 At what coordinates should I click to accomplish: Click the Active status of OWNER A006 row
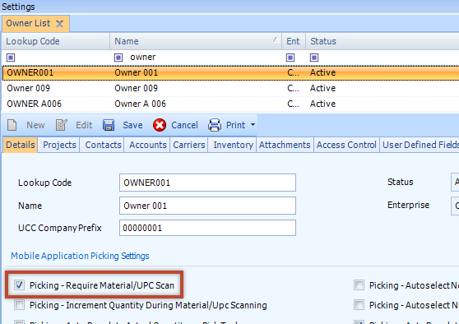[323, 104]
